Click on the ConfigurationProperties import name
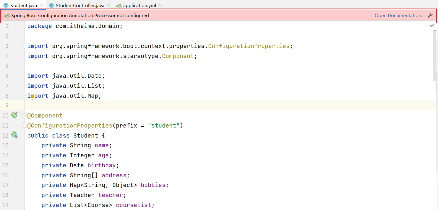438x210 pixels. 249,46
